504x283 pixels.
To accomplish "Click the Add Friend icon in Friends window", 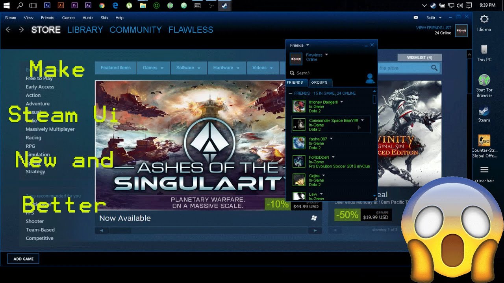I will (x=370, y=79).
